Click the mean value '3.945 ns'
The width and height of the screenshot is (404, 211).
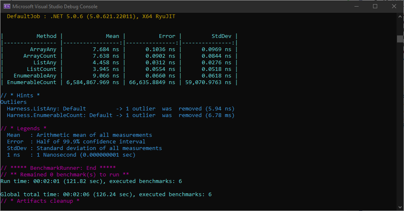click(x=106, y=69)
